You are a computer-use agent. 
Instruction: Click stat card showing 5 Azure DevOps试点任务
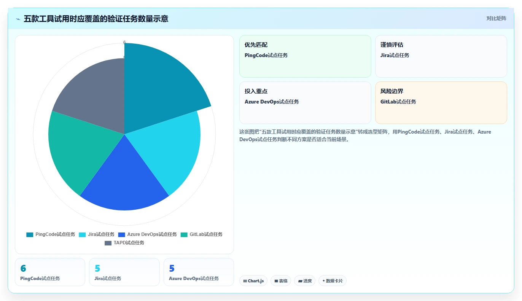click(199, 272)
